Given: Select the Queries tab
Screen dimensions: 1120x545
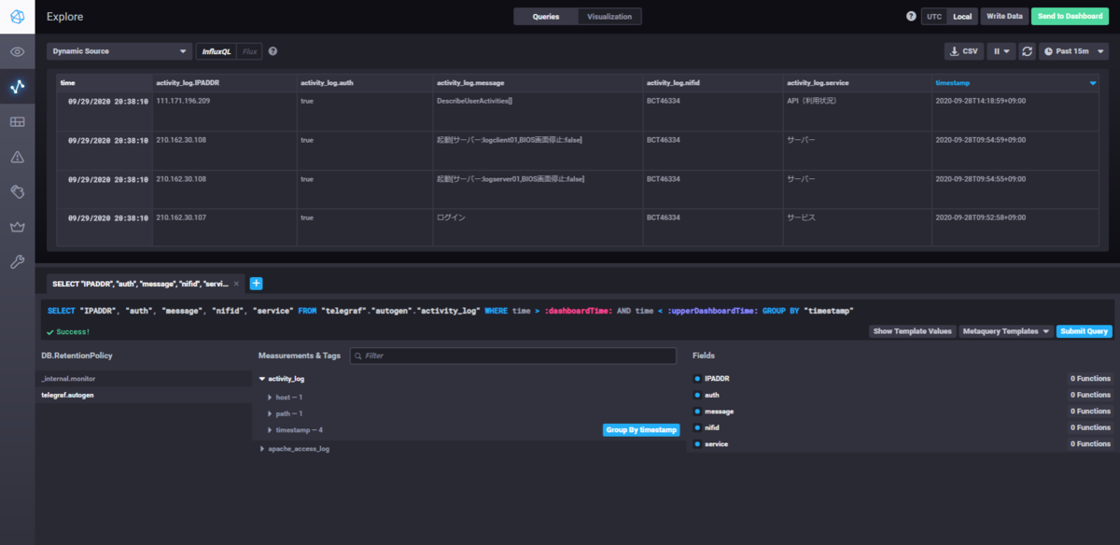Looking at the screenshot, I should point(546,17).
